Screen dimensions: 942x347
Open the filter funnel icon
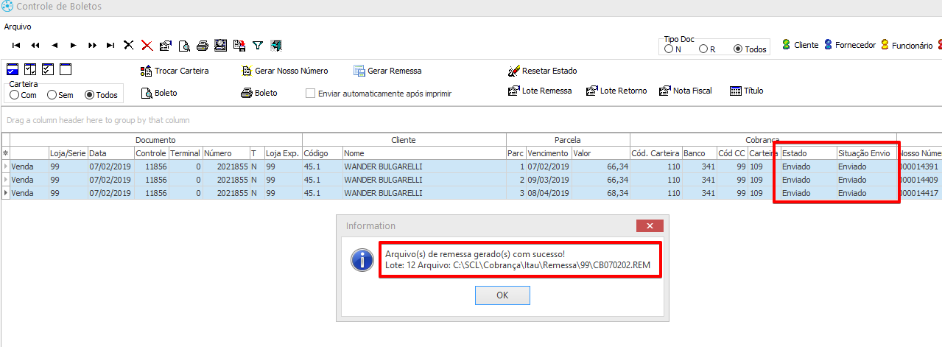(257, 46)
